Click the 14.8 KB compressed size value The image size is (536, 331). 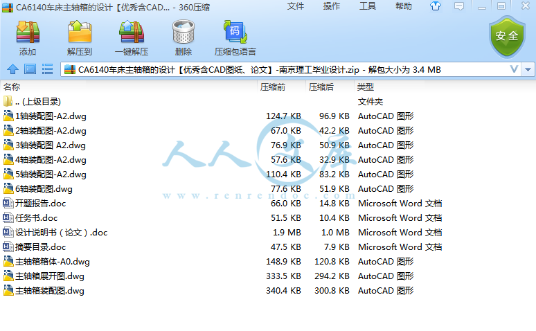click(334, 204)
